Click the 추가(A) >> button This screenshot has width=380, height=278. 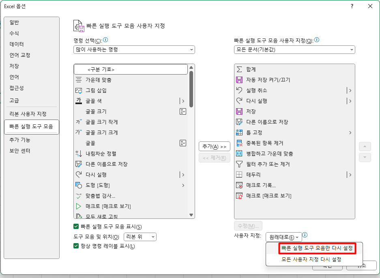click(215, 147)
